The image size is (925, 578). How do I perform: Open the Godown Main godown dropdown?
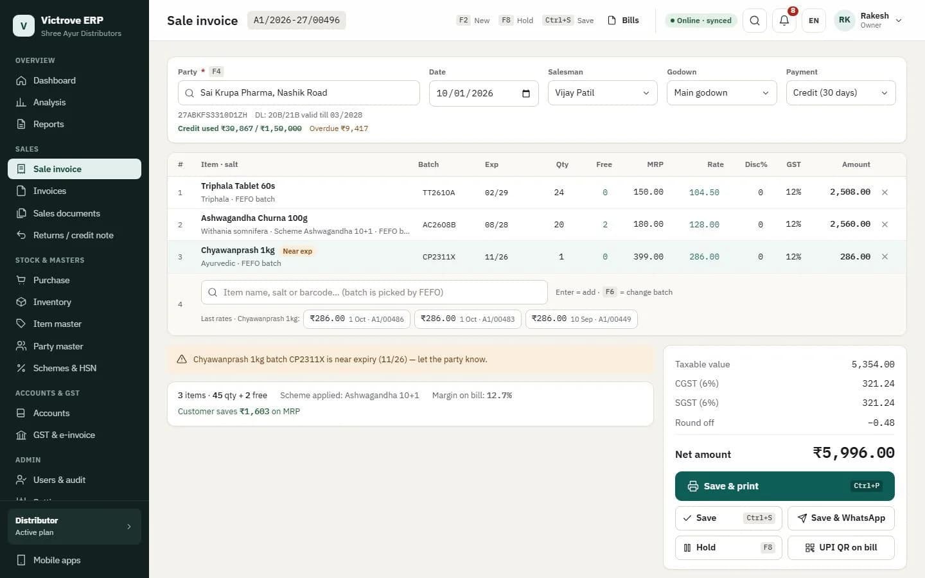coord(721,93)
